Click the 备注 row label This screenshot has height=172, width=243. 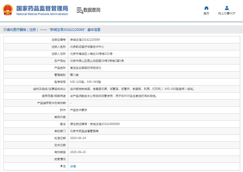click(63, 124)
